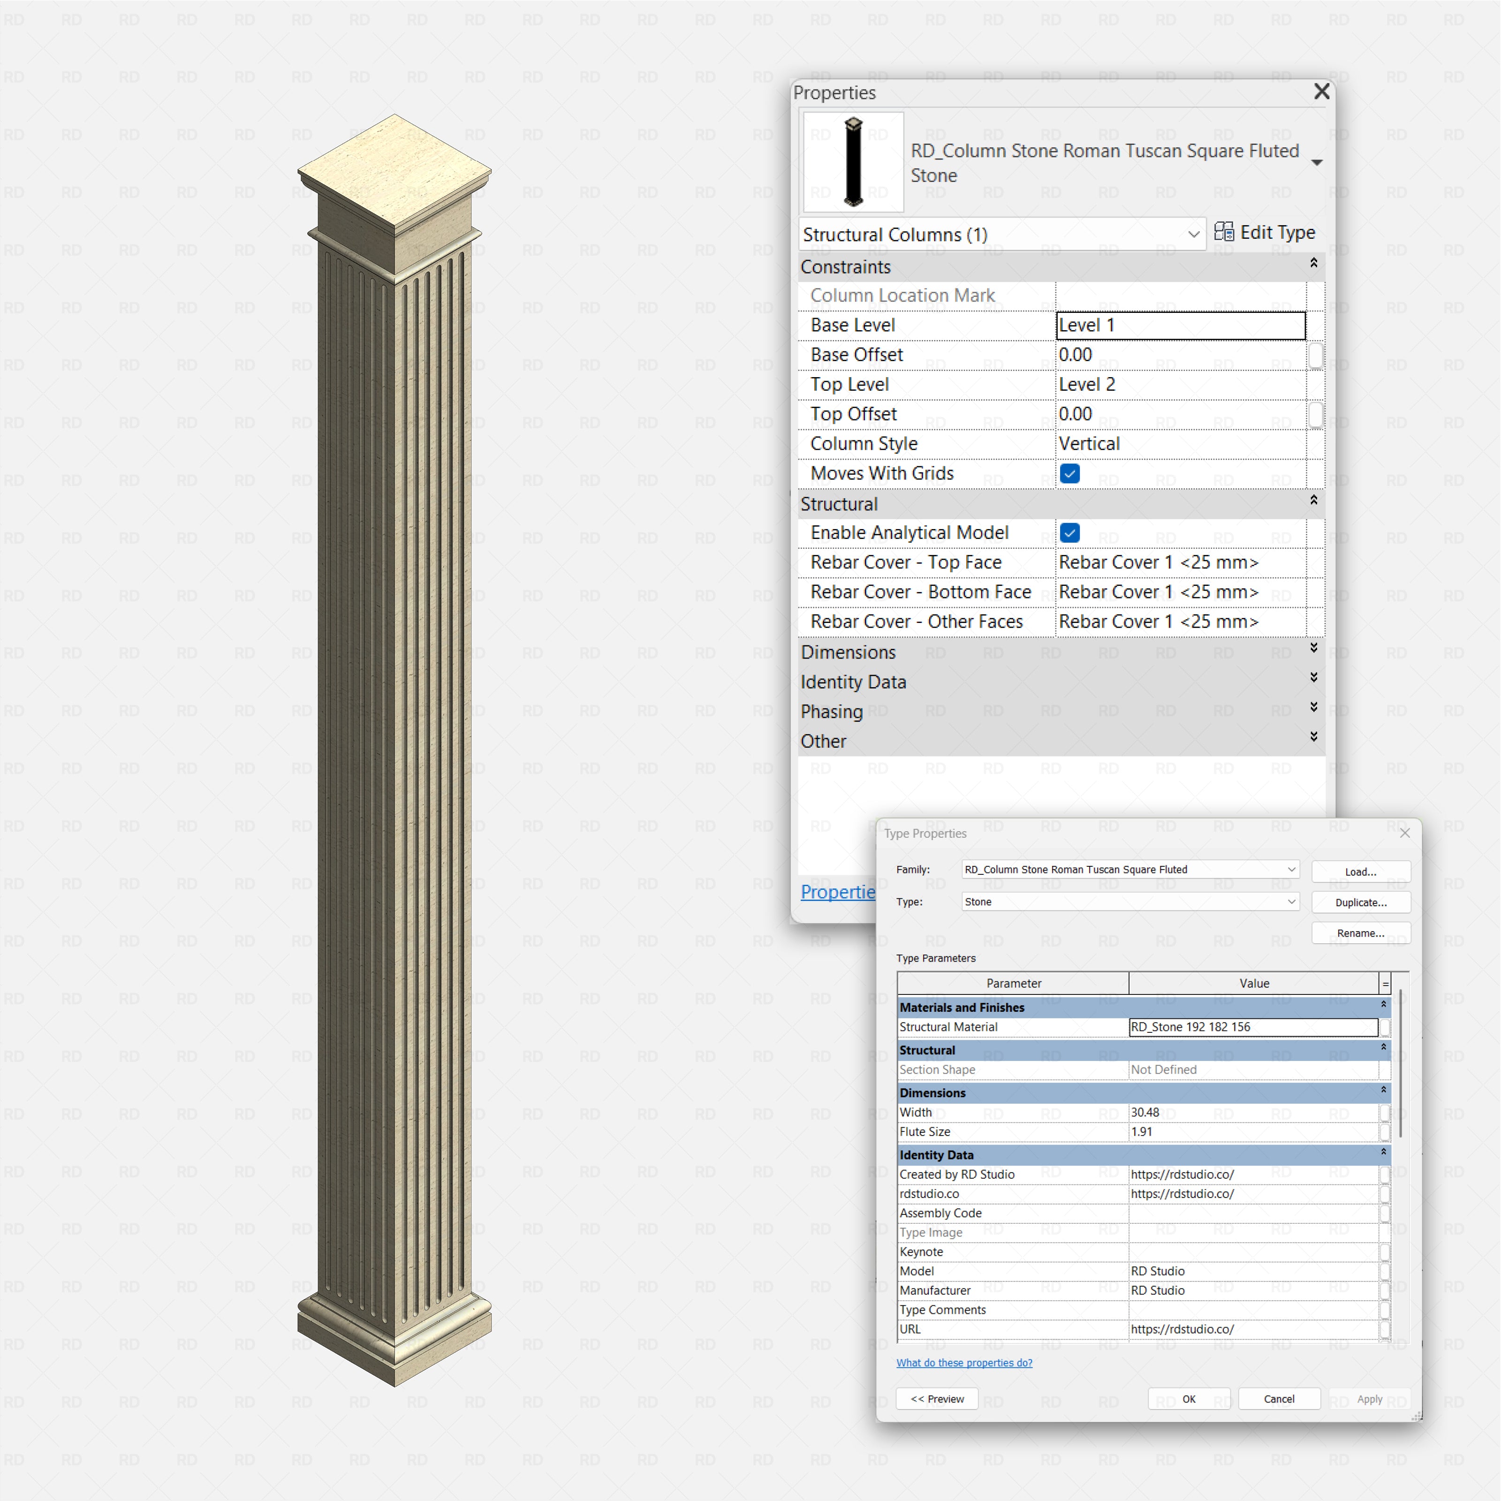This screenshot has width=1501, height=1501.
Task: Expand the Phasing section
Action: click(1313, 706)
